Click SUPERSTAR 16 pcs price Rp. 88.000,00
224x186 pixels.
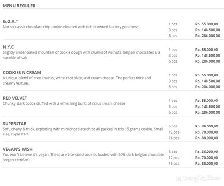click(x=207, y=138)
